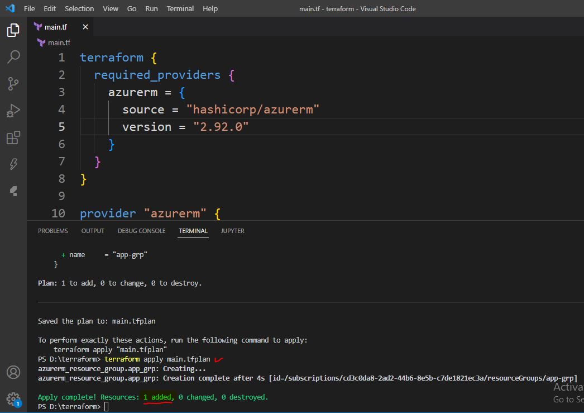Open the Manage gear icon
The width and height of the screenshot is (584, 413).
click(x=13, y=398)
